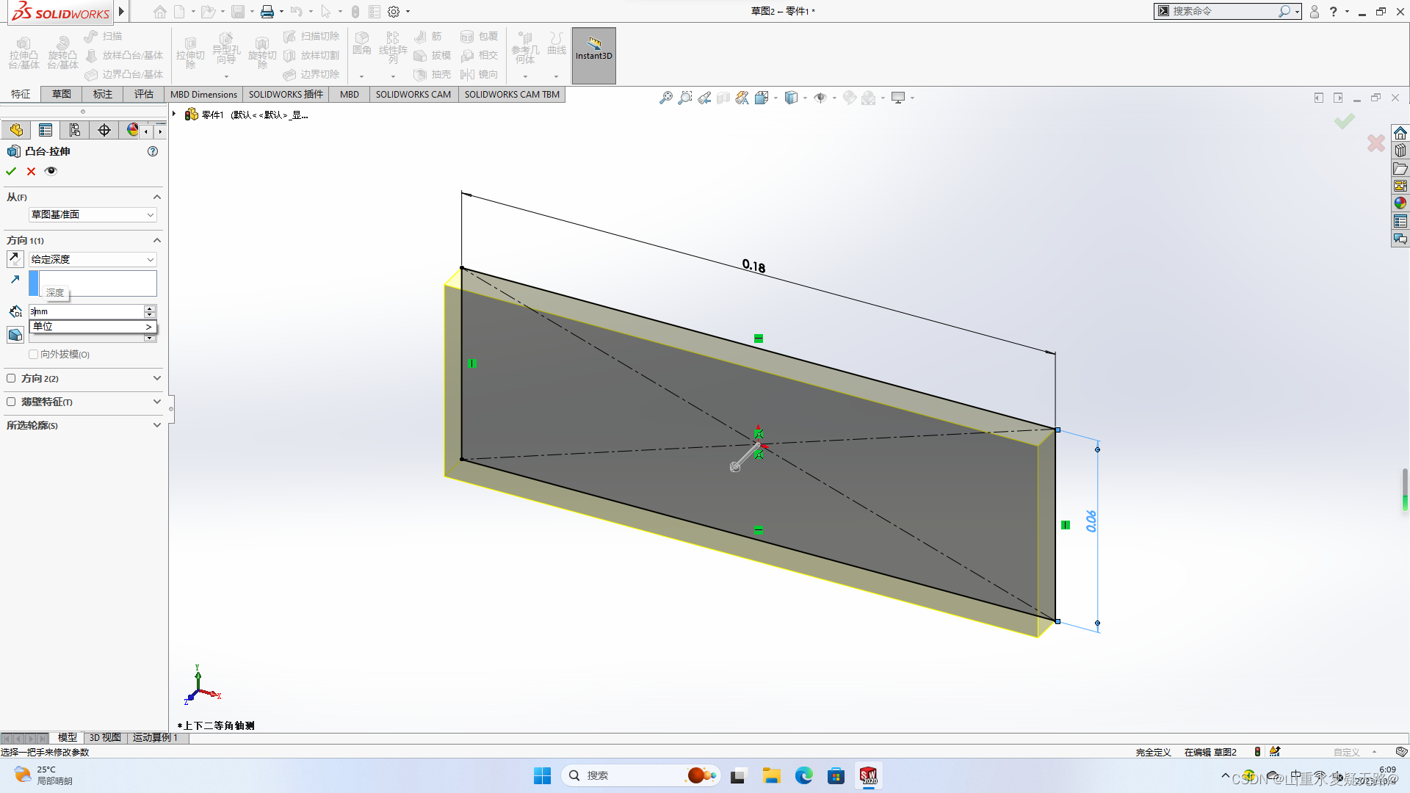Click the green checkmark to confirm extrude

tap(11, 171)
